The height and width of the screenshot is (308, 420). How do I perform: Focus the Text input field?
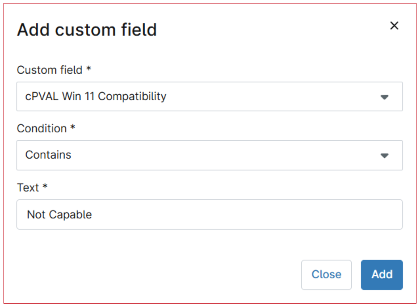click(210, 214)
